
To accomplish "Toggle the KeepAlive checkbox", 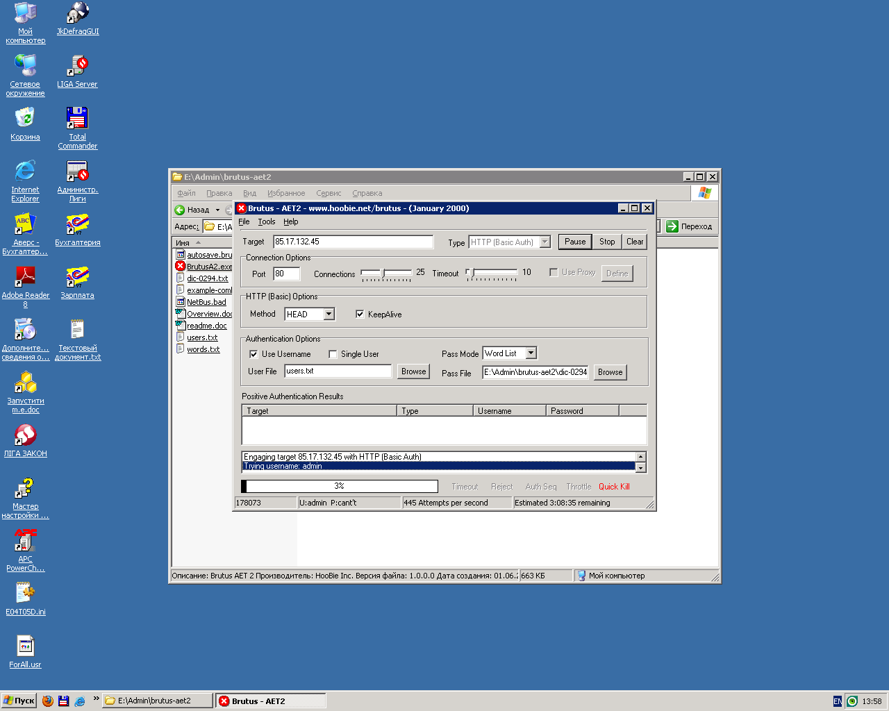I will [360, 314].
